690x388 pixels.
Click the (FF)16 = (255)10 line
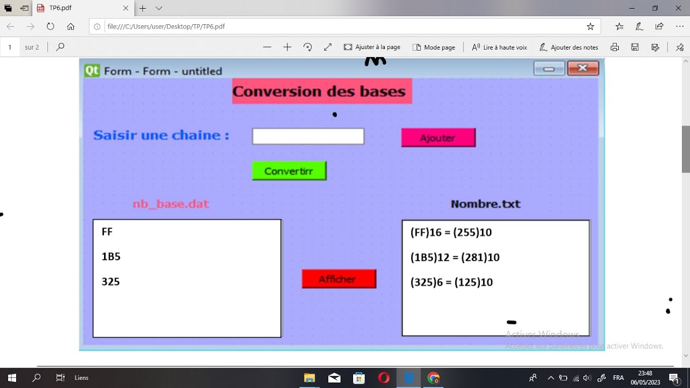click(x=451, y=232)
